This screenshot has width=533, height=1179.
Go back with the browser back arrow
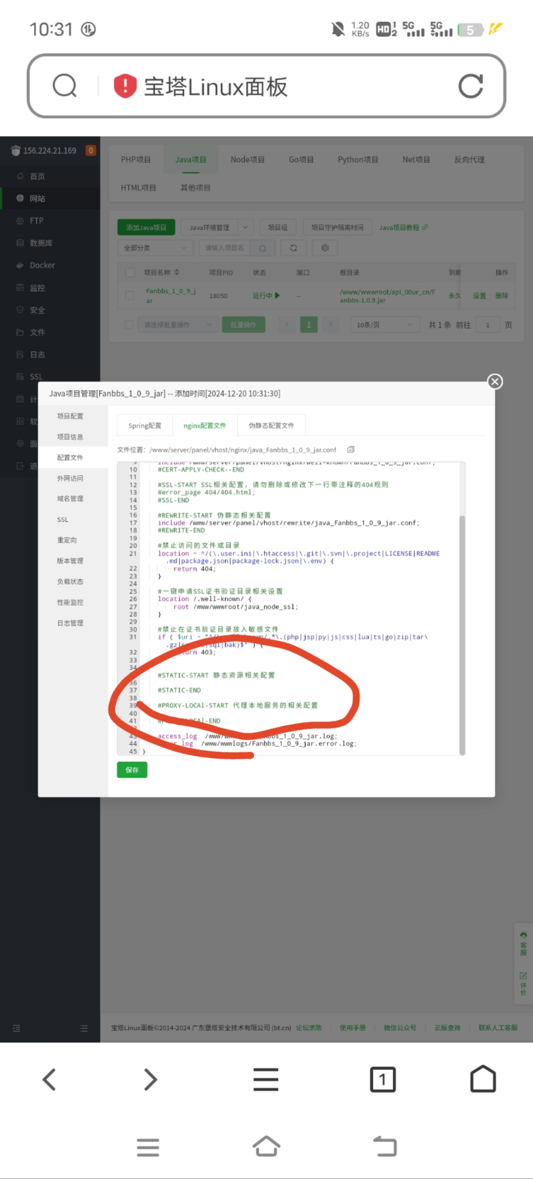[49, 1079]
